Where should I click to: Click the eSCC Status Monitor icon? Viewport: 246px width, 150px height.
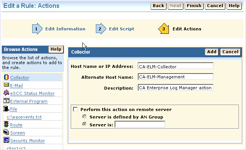pos(6,93)
